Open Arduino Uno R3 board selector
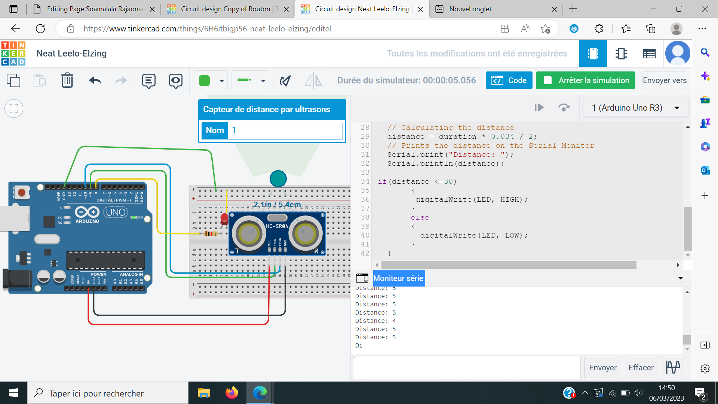Screen dimensions: 718x404 point(635,108)
